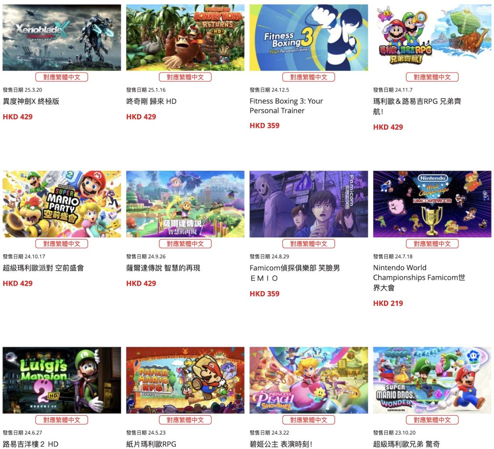Click the Fitness Boxing 3: Your Personal Trainer title
494x449 pixels.
click(286, 106)
